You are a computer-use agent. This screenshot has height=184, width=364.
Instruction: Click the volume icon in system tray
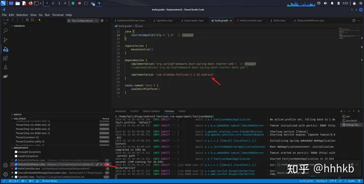(x=326, y=3)
